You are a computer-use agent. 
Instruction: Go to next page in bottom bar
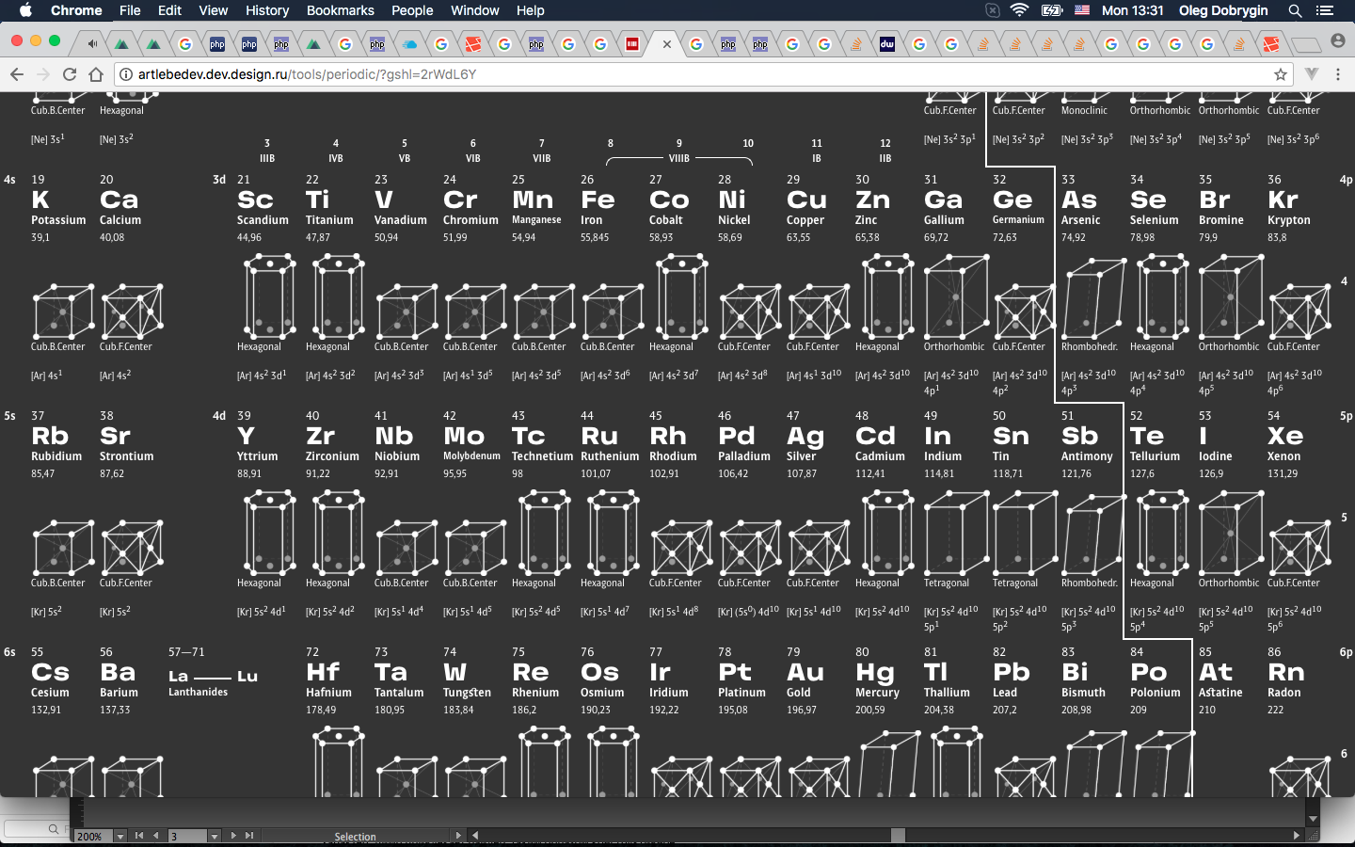[x=233, y=836]
